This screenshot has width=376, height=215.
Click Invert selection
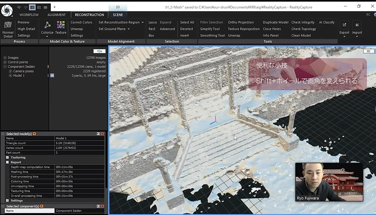tap(184, 35)
